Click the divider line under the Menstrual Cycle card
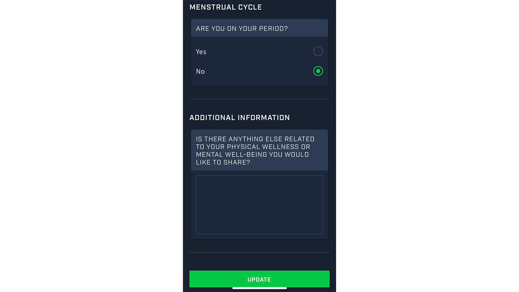The image size is (519, 292). 259,99
